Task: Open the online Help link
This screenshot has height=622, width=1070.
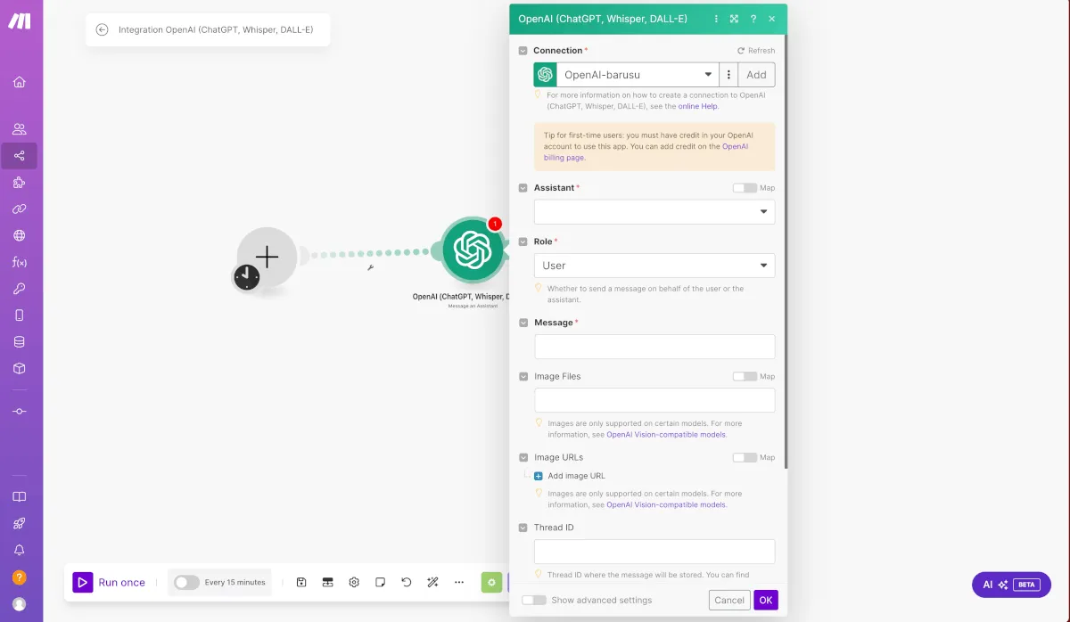Action: click(698, 106)
